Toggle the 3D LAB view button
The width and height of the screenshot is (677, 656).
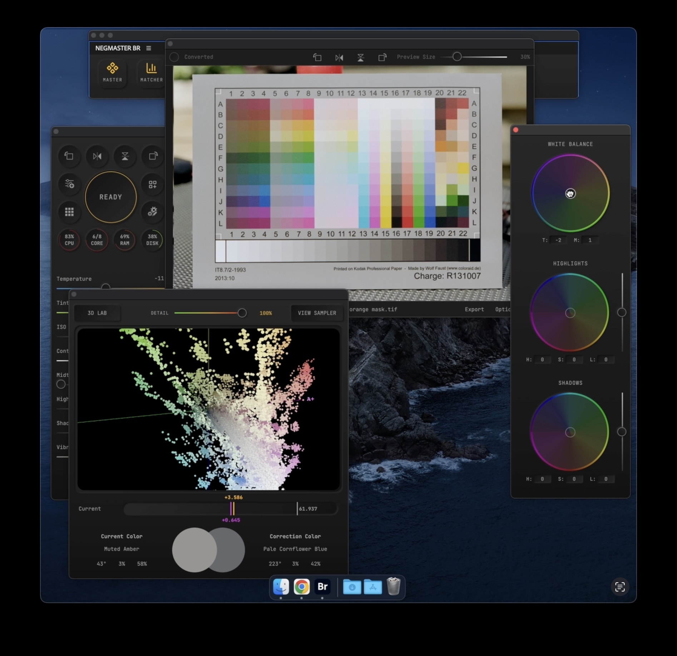coord(97,313)
